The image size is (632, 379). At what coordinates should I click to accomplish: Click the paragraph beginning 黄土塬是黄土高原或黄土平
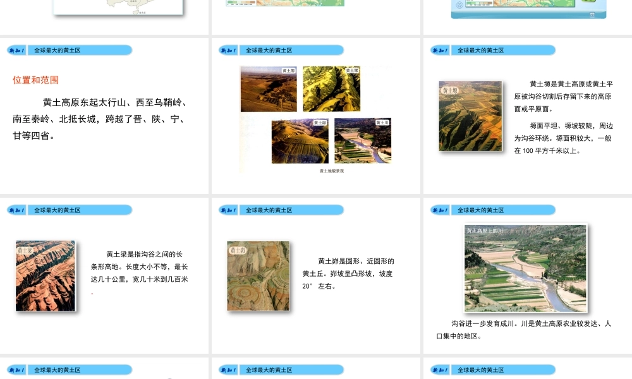(564, 96)
